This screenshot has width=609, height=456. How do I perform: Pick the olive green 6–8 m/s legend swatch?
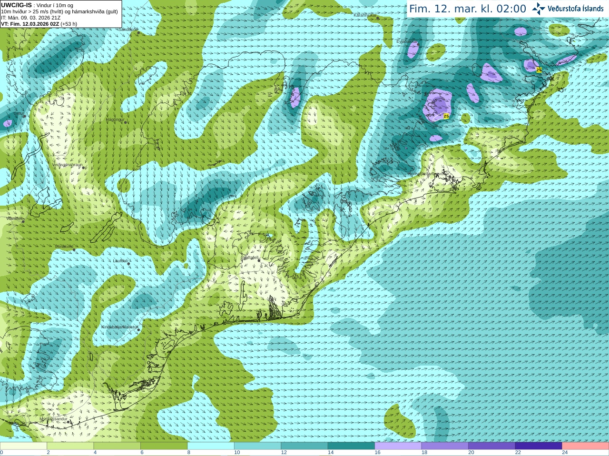tap(164, 446)
